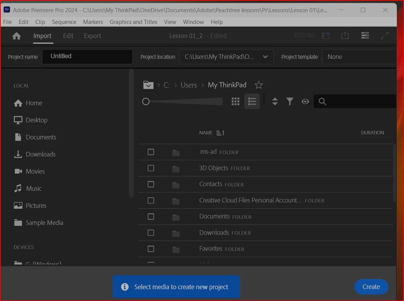Click the My ThinkPad breadcrumb
Image resolution: width=404 pixels, height=301 pixels.
click(227, 85)
